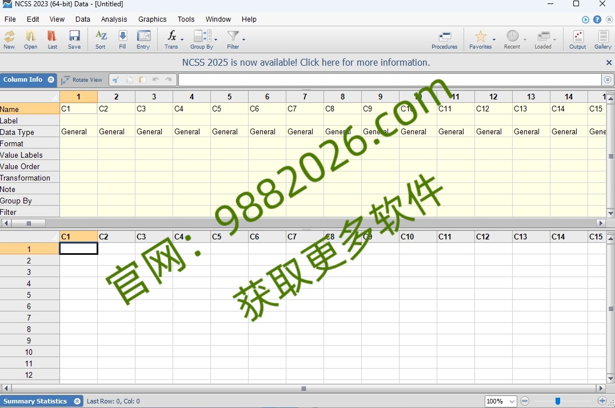Screen dimensions: 615x408
Task: Click the New dataset toolbar icon
Action: pos(9,39)
